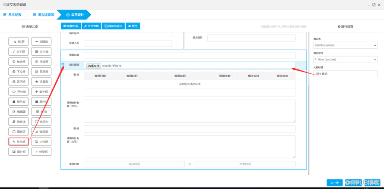Image resolution: width=384 pixels, height=189 pixels.
Task: Pick the 图片框 image element
Action: (x=19, y=151)
